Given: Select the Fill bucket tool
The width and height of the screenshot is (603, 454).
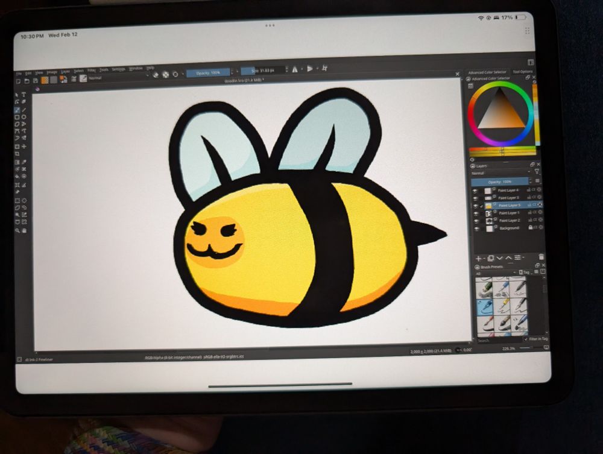Looking at the screenshot, I should [17, 177].
